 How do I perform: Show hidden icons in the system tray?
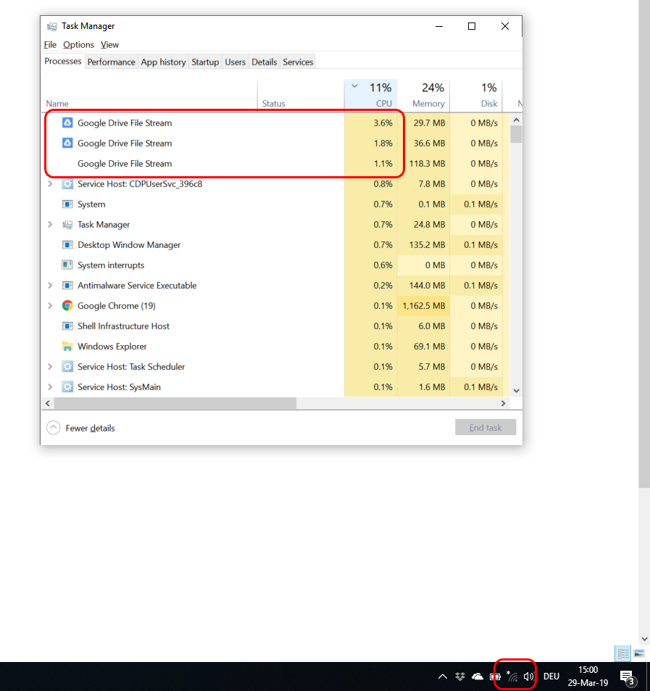[443, 676]
